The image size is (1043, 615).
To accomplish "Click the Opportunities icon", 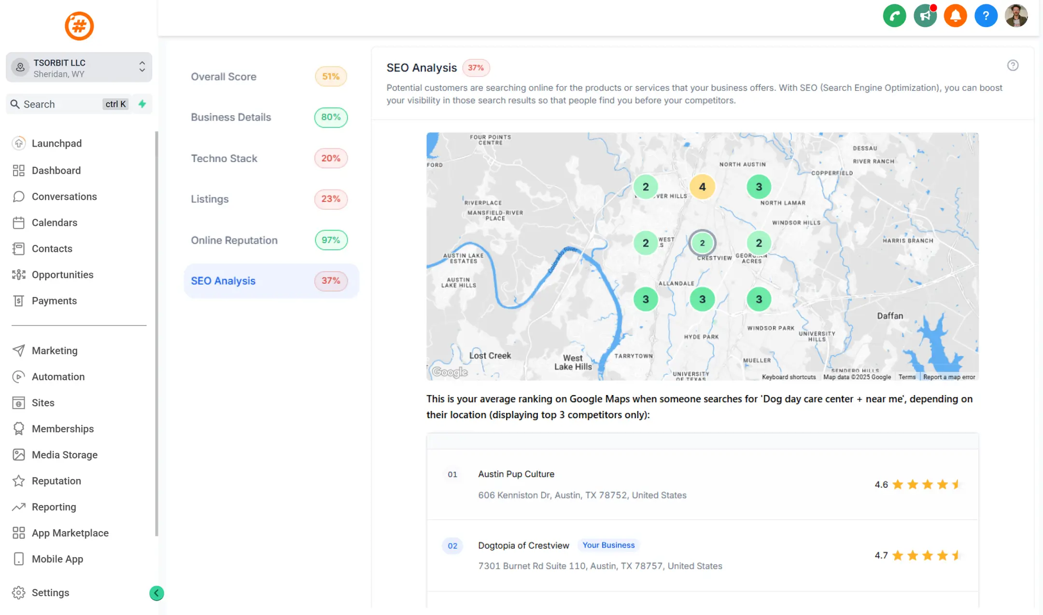I will (x=18, y=274).
